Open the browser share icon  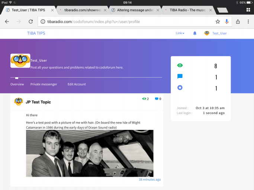pyautogui.click(x=238, y=22)
